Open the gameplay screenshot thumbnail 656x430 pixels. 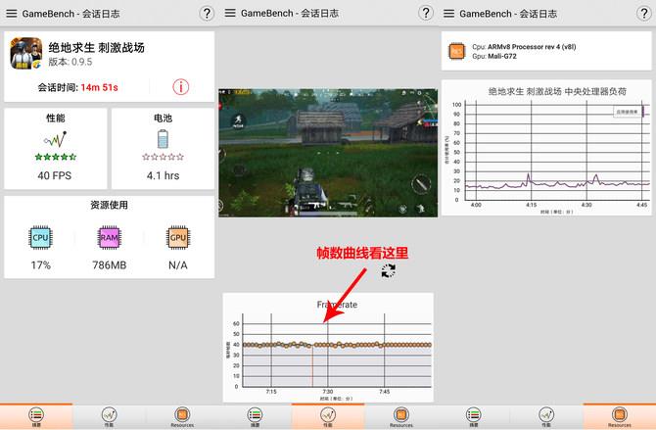328,153
